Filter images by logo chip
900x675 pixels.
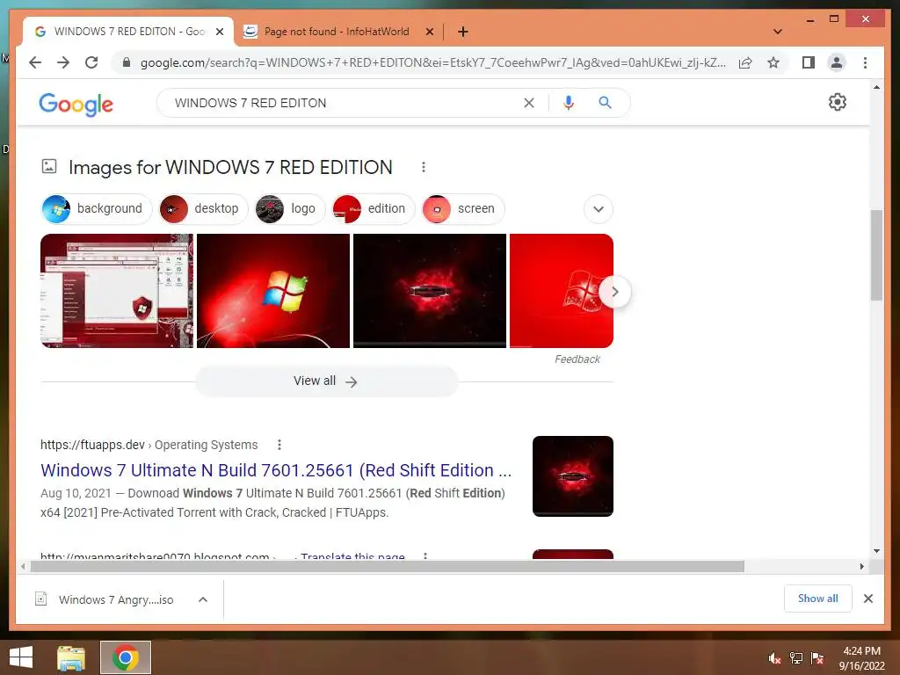click(x=290, y=208)
